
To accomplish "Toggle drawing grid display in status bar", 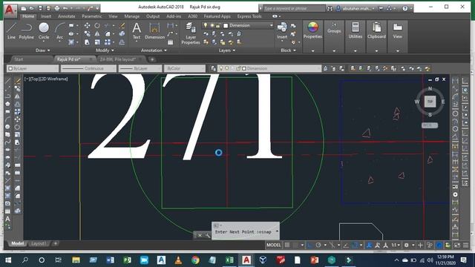I will click(x=287, y=245).
